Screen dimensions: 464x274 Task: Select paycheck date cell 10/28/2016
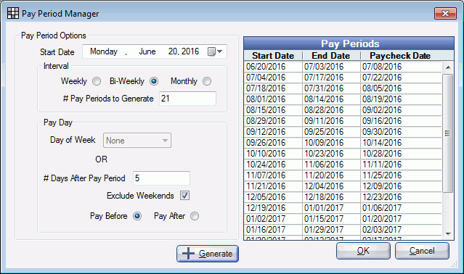[402, 154]
